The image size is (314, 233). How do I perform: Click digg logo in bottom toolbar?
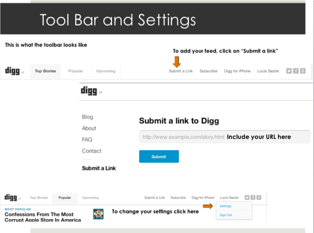pyautogui.click(x=11, y=197)
